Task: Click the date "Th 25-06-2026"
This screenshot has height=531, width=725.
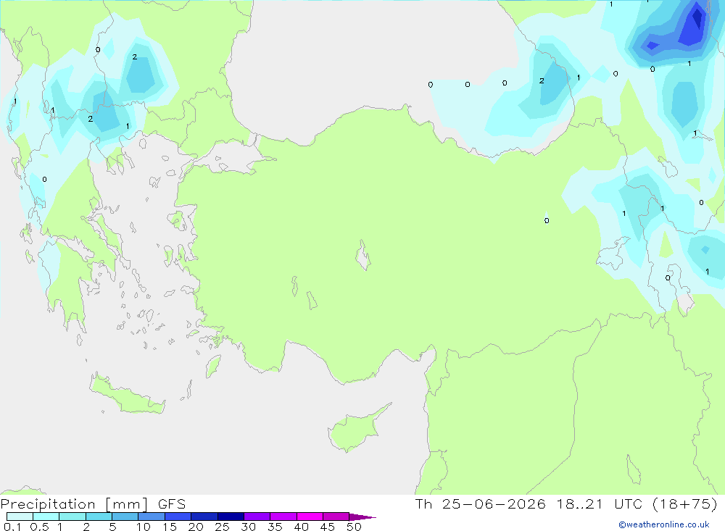Action: pos(481,504)
